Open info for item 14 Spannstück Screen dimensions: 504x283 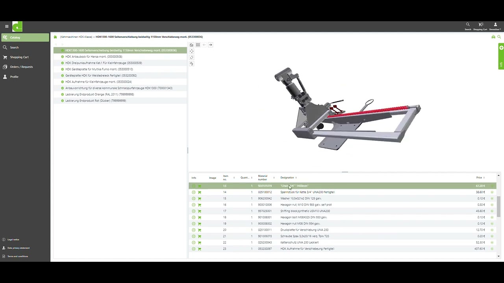193,192
